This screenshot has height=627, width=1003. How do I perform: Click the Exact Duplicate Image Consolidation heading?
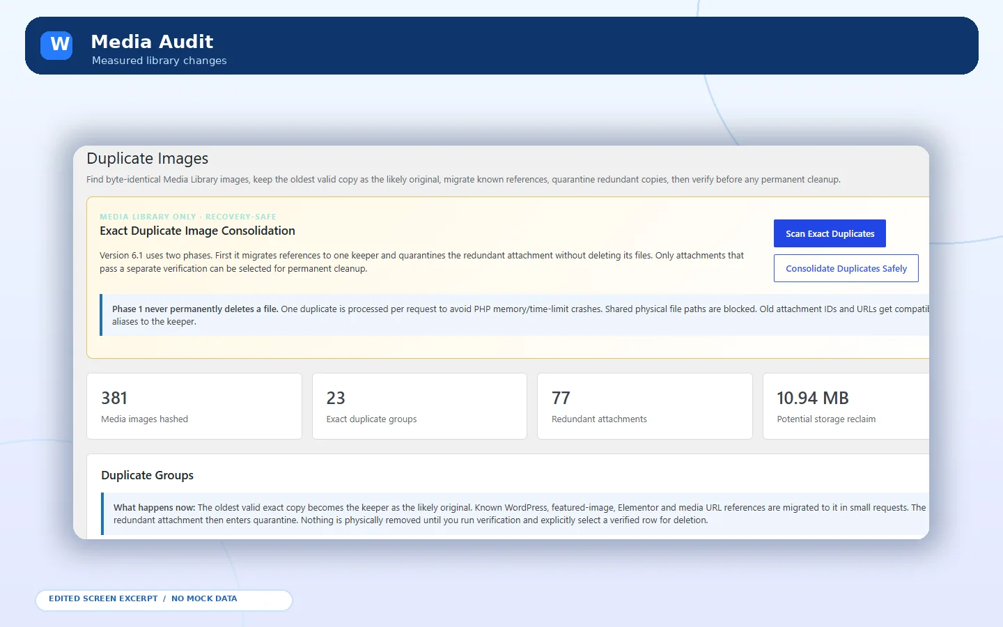click(197, 231)
